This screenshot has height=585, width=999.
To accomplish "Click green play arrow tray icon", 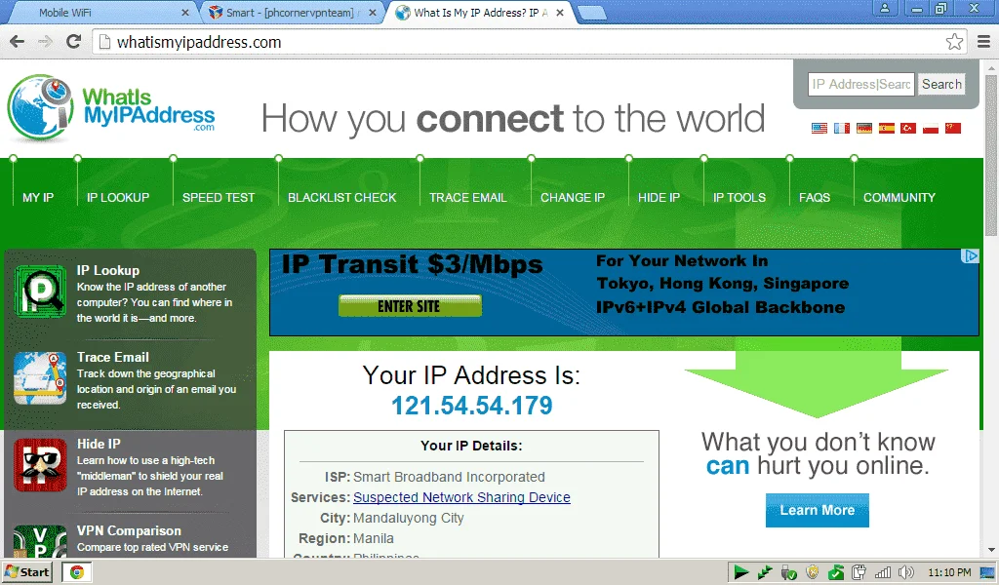I will tap(740, 572).
